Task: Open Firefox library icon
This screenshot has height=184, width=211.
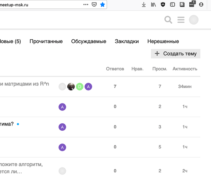Action: [x=153, y=4]
